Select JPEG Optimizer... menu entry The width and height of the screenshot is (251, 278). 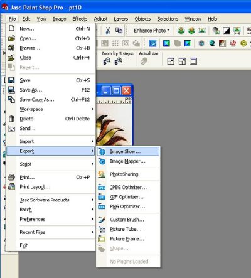click(128, 188)
